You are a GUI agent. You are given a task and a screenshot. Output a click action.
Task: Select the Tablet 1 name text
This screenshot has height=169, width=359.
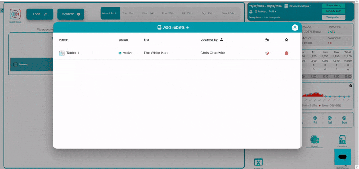[73, 53]
